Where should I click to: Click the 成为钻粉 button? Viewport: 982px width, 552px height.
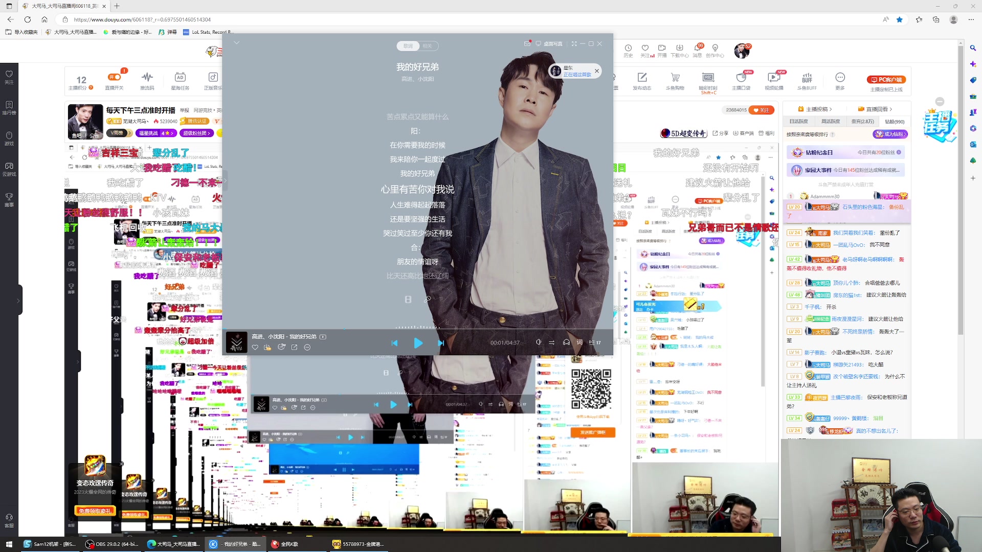[890, 134]
